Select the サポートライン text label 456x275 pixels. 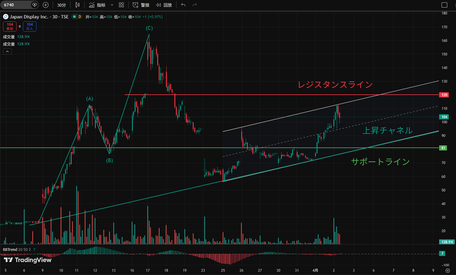pyautogui.click(x=380, y=162)
